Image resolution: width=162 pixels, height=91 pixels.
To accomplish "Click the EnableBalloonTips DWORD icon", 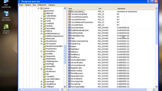I will pos(69,36).
